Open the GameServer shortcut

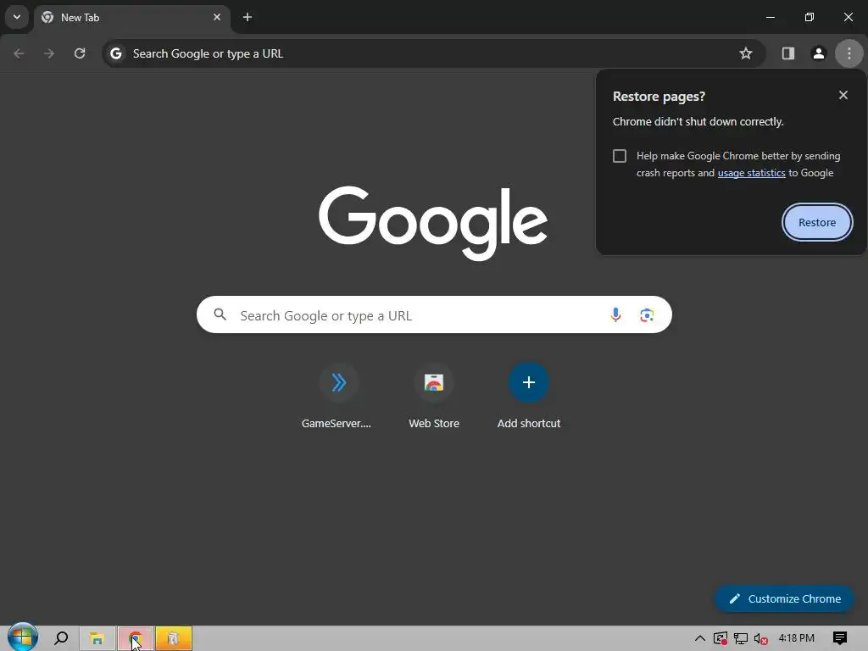tap(338, 397)
